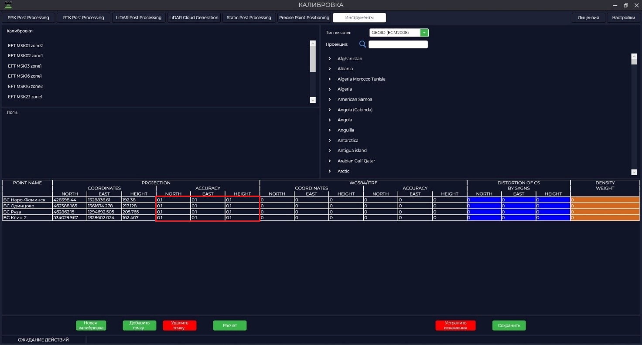Select the БС Наро-Фоминск point row name
Viewport: 642px width, 345px height.
point(27,200)
